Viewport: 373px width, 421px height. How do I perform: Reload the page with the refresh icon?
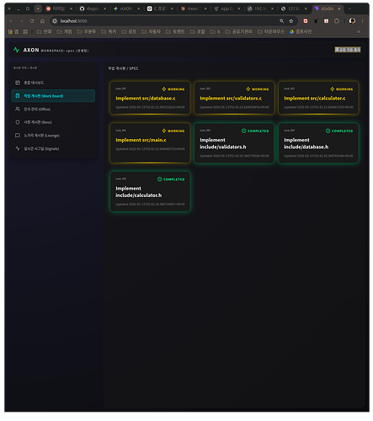(32, 21)
